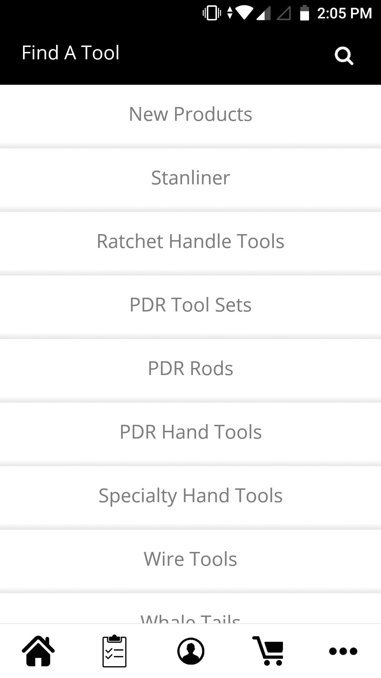Screen dimensions: 381x678
Task: Select the New Products category
Action: [x=190, y=114]
